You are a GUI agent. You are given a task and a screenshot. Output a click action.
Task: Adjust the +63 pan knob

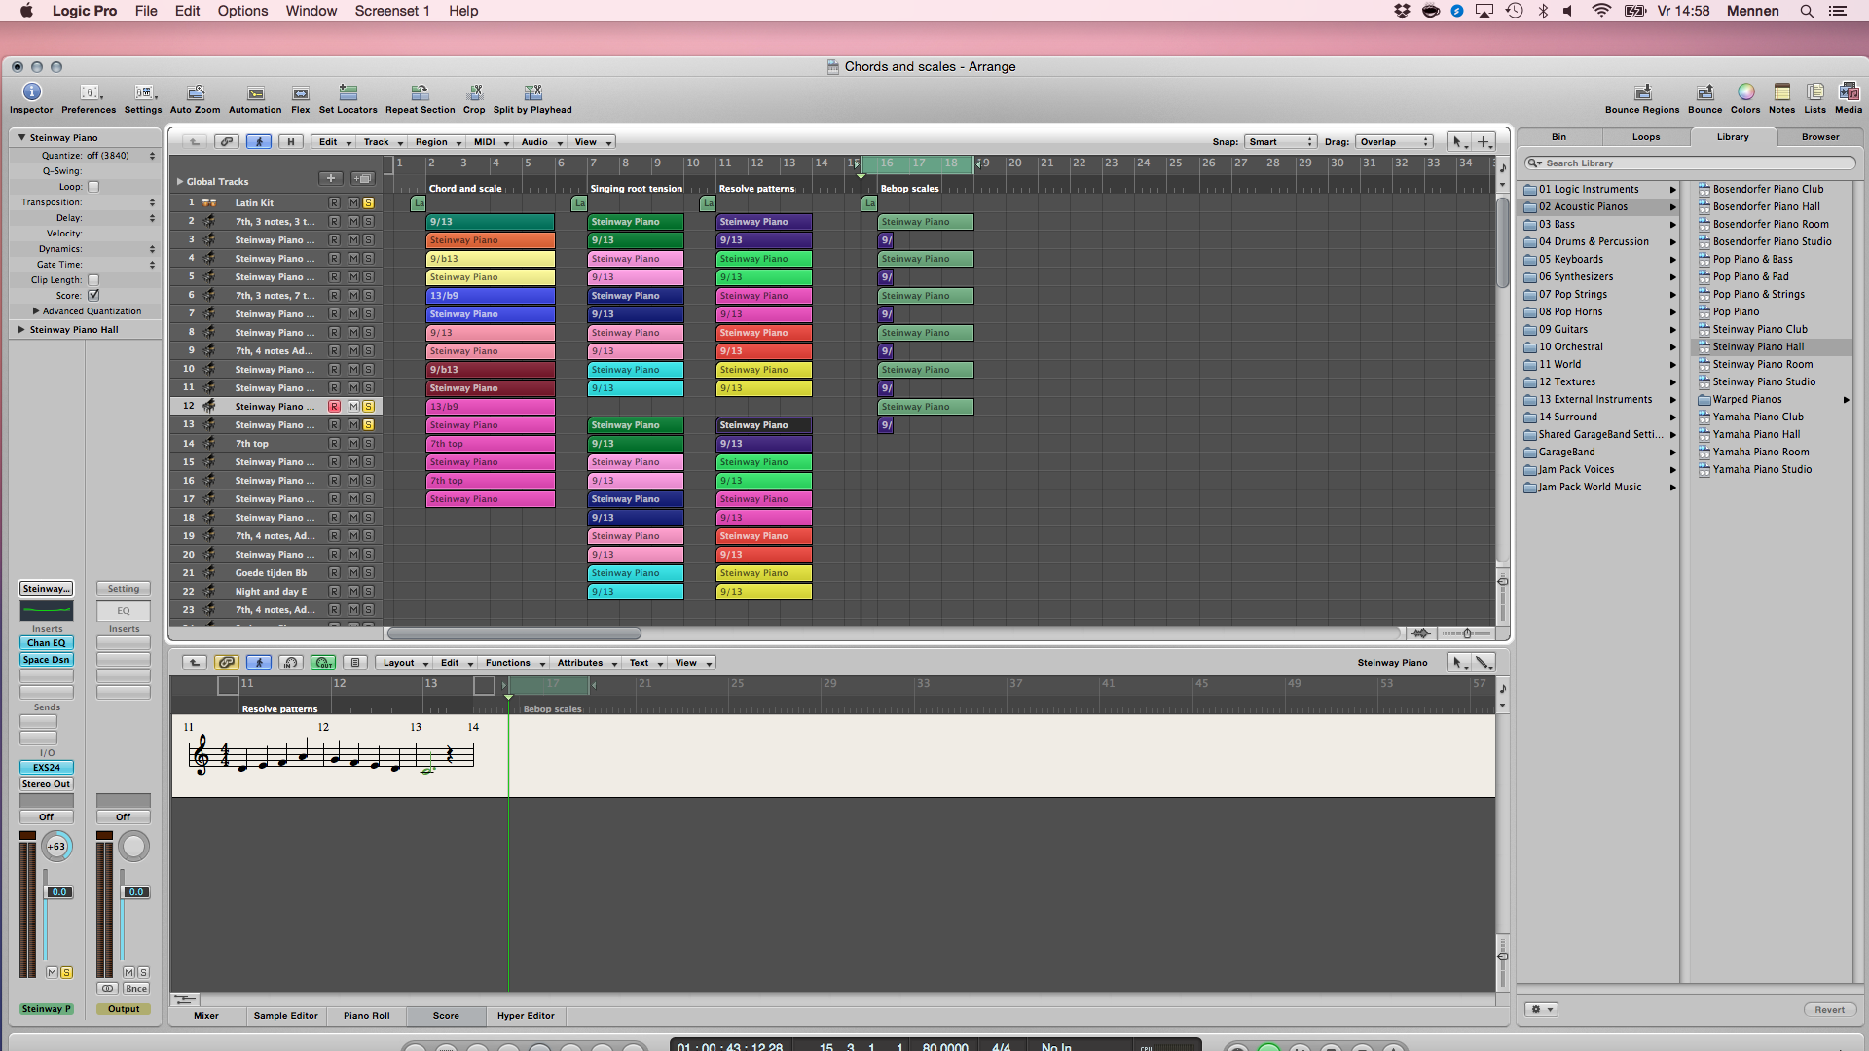(x=56, y=847)
